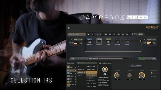Open settings with the gear icon
Image resolution: width=161 pixels, height=90 pixels.
69,28
